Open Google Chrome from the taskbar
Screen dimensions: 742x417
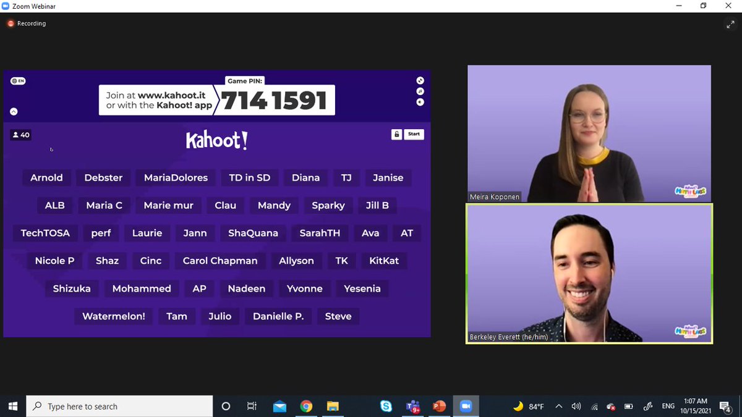click(306, 406)
